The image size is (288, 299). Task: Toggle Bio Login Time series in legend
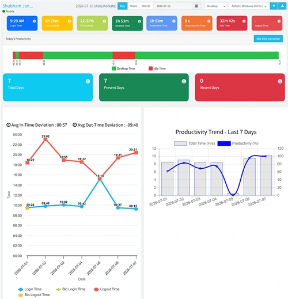coord(70,289)
